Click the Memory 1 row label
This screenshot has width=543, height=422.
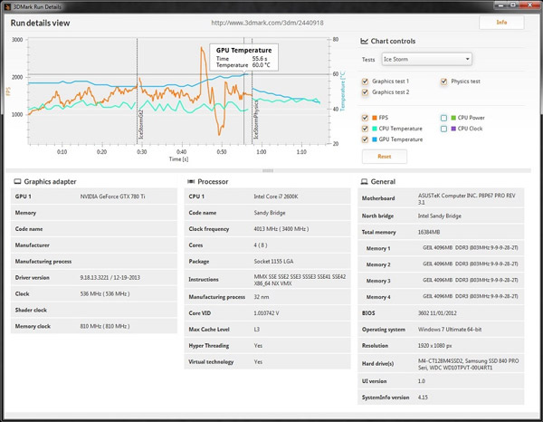378,248
